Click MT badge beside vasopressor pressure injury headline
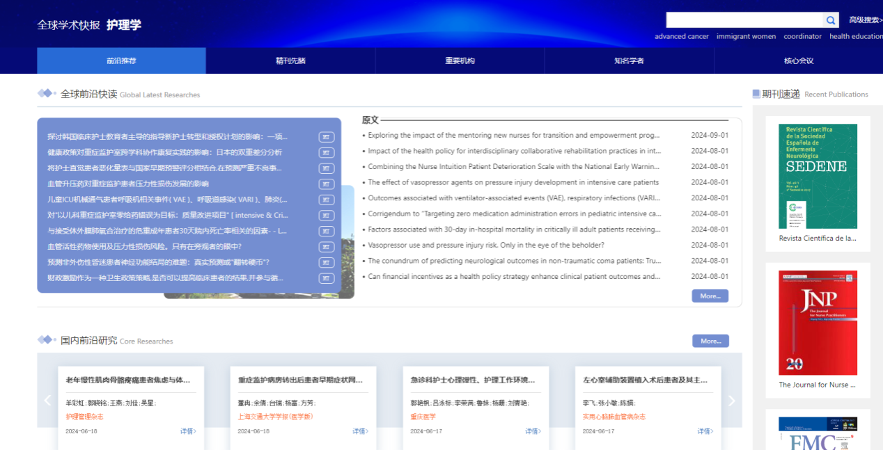 (x=326, y=184)
